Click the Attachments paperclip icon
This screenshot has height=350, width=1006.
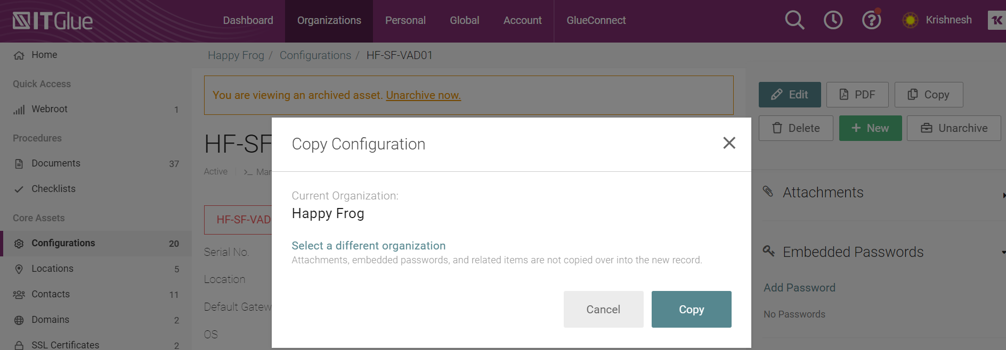(x=769, y=192)
